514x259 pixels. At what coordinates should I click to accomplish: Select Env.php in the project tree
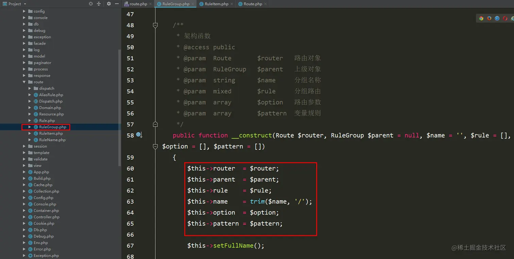pos(41,243)
